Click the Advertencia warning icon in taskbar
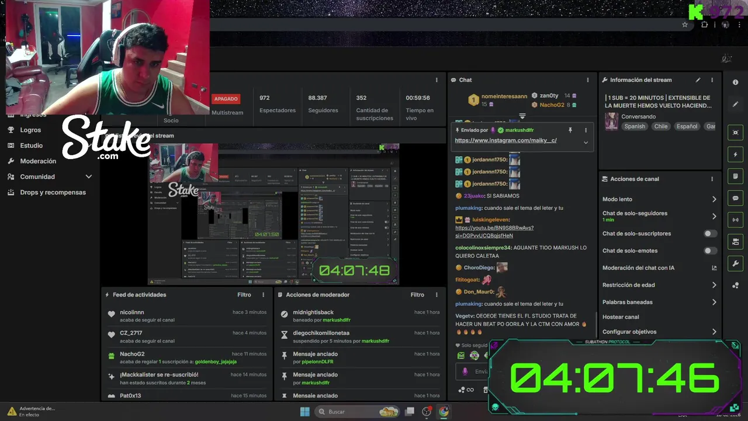Image resolution: width=748 pixels, height=421 pixels. tap(11, 411)
